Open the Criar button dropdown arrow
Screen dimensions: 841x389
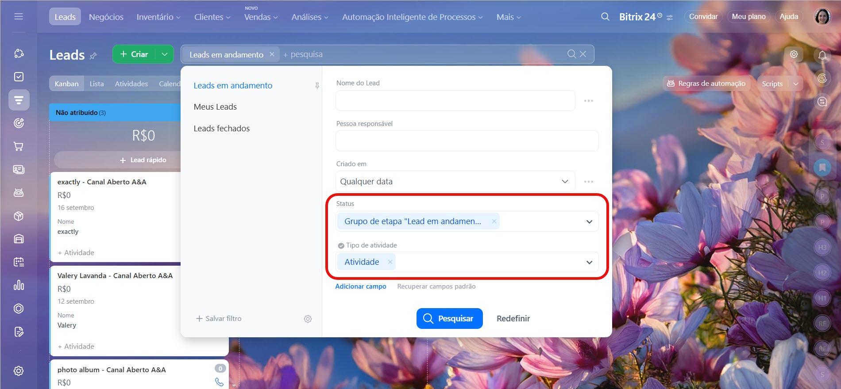165,54
